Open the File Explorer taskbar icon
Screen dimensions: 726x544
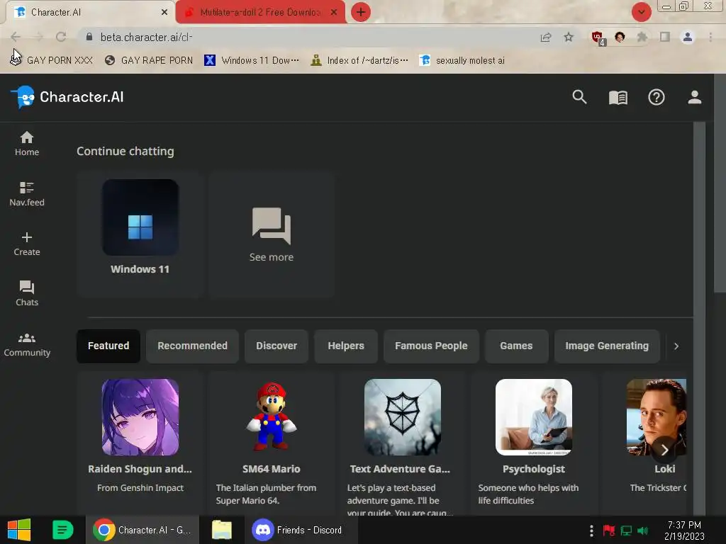tap(222, 530)
